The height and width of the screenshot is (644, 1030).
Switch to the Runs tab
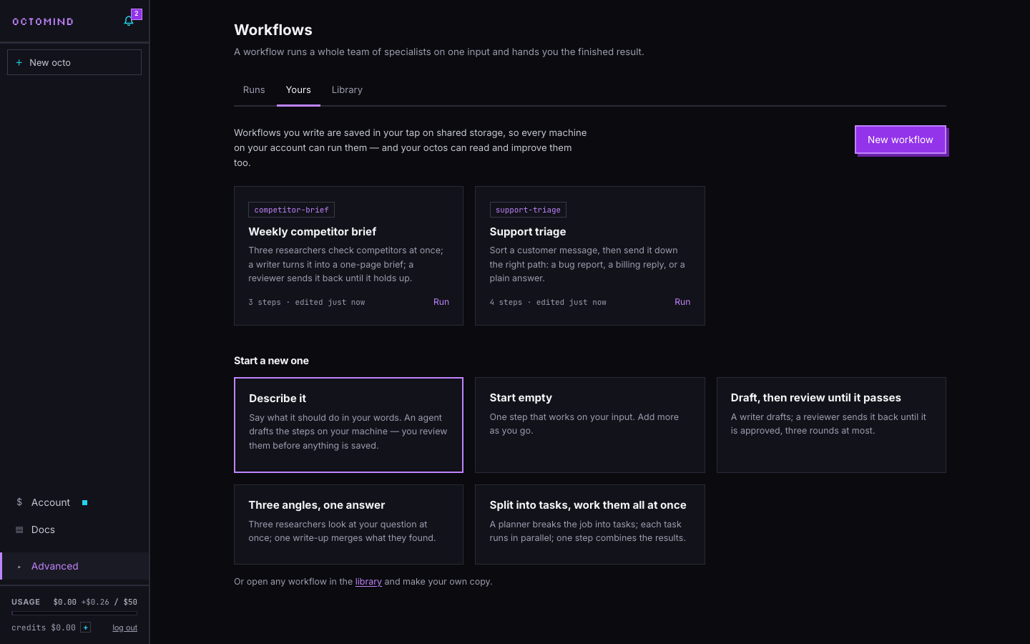254,90
